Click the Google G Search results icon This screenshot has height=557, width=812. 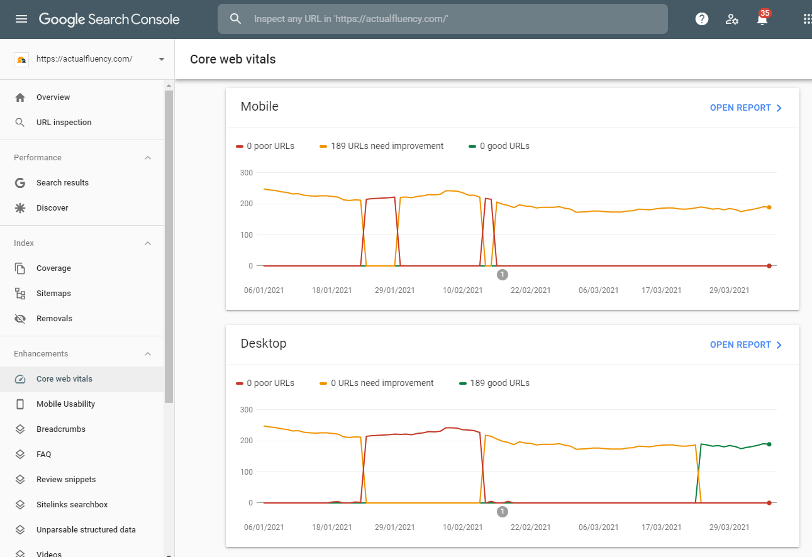coord(20,183)
